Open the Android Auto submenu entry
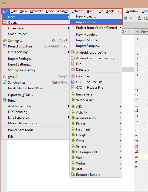Screen dimensions: 148x192 click(x=96, y=118)
